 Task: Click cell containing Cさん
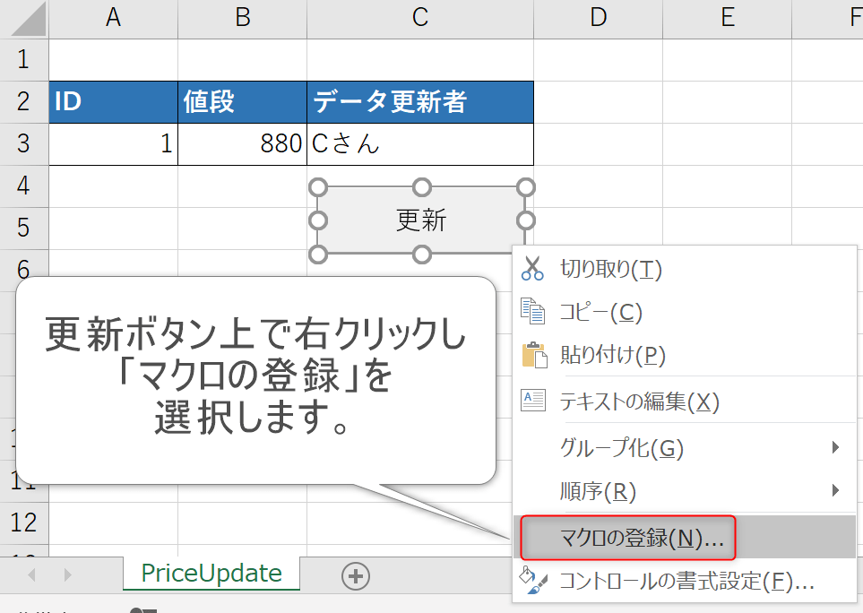click(x=419, y=144)
